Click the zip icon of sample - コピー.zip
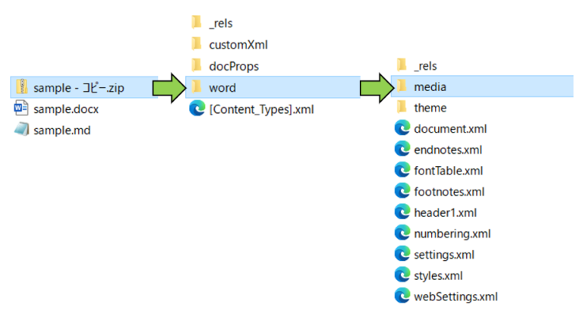Image resolution: width=583 pixels, height=314 pixels. 21,87
